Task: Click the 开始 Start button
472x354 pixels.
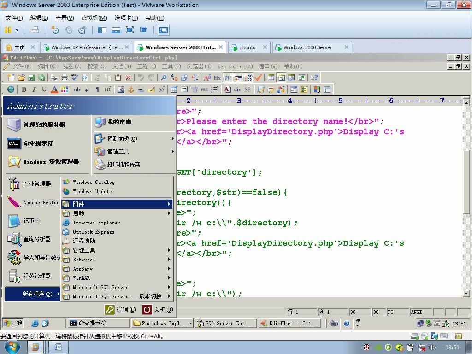Action: [x=13, y=323]
